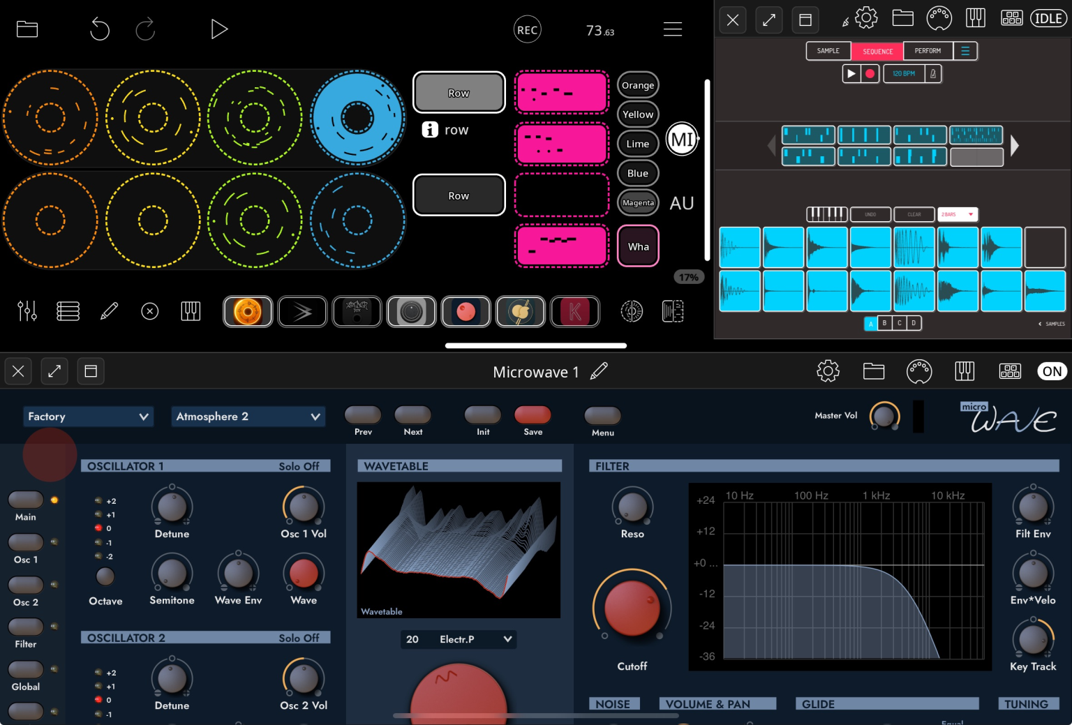Viewport: 1072px width, 725px height.
Task: Open the Atmosphere 2 preset dropdown
Action: pyautogui.click(x=248, y=417)
